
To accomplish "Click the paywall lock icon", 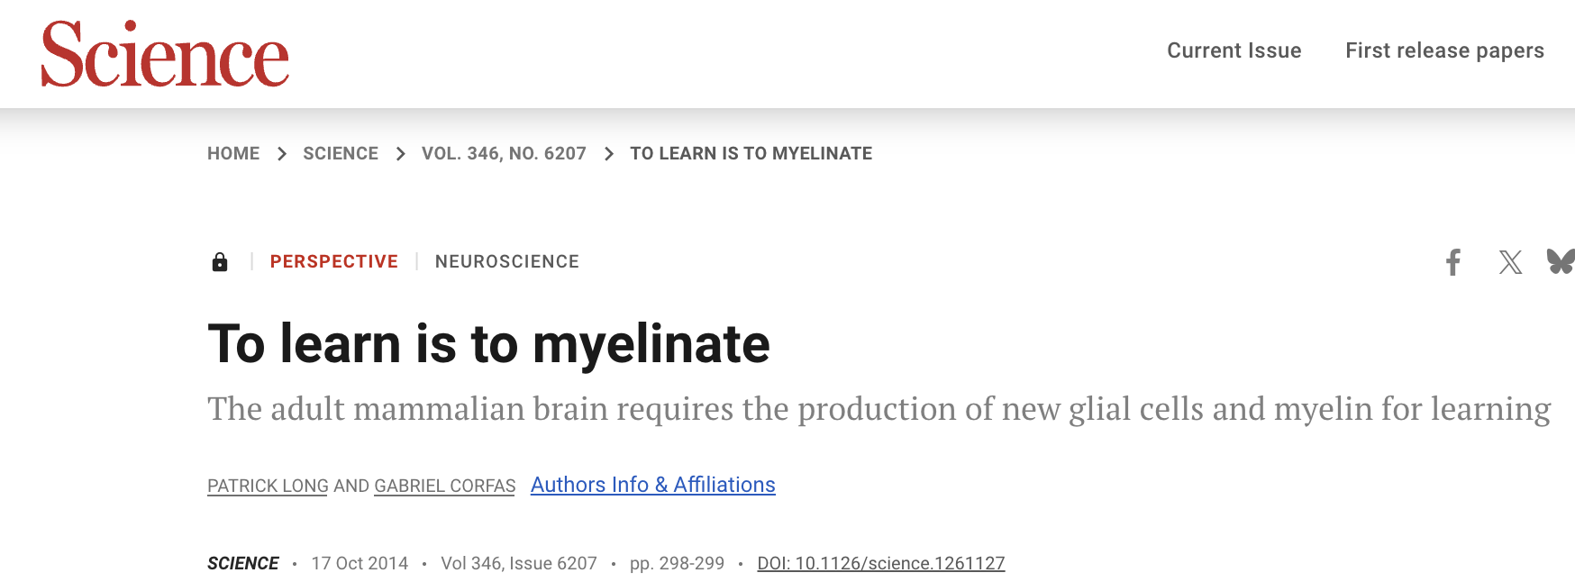I will click(221, 262).
